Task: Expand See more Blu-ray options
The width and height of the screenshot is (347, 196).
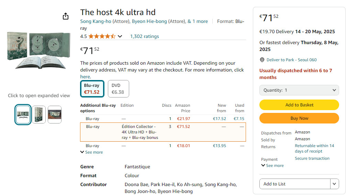Action: [92, 152]
